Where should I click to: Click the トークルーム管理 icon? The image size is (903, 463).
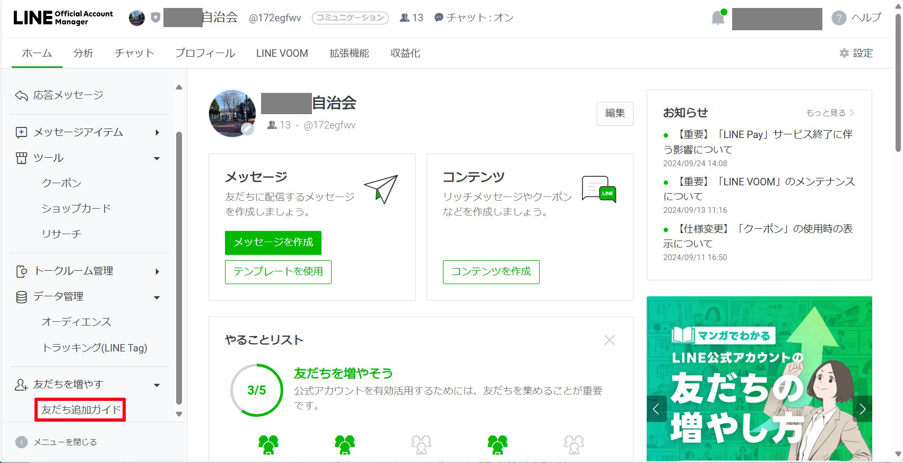21,271
